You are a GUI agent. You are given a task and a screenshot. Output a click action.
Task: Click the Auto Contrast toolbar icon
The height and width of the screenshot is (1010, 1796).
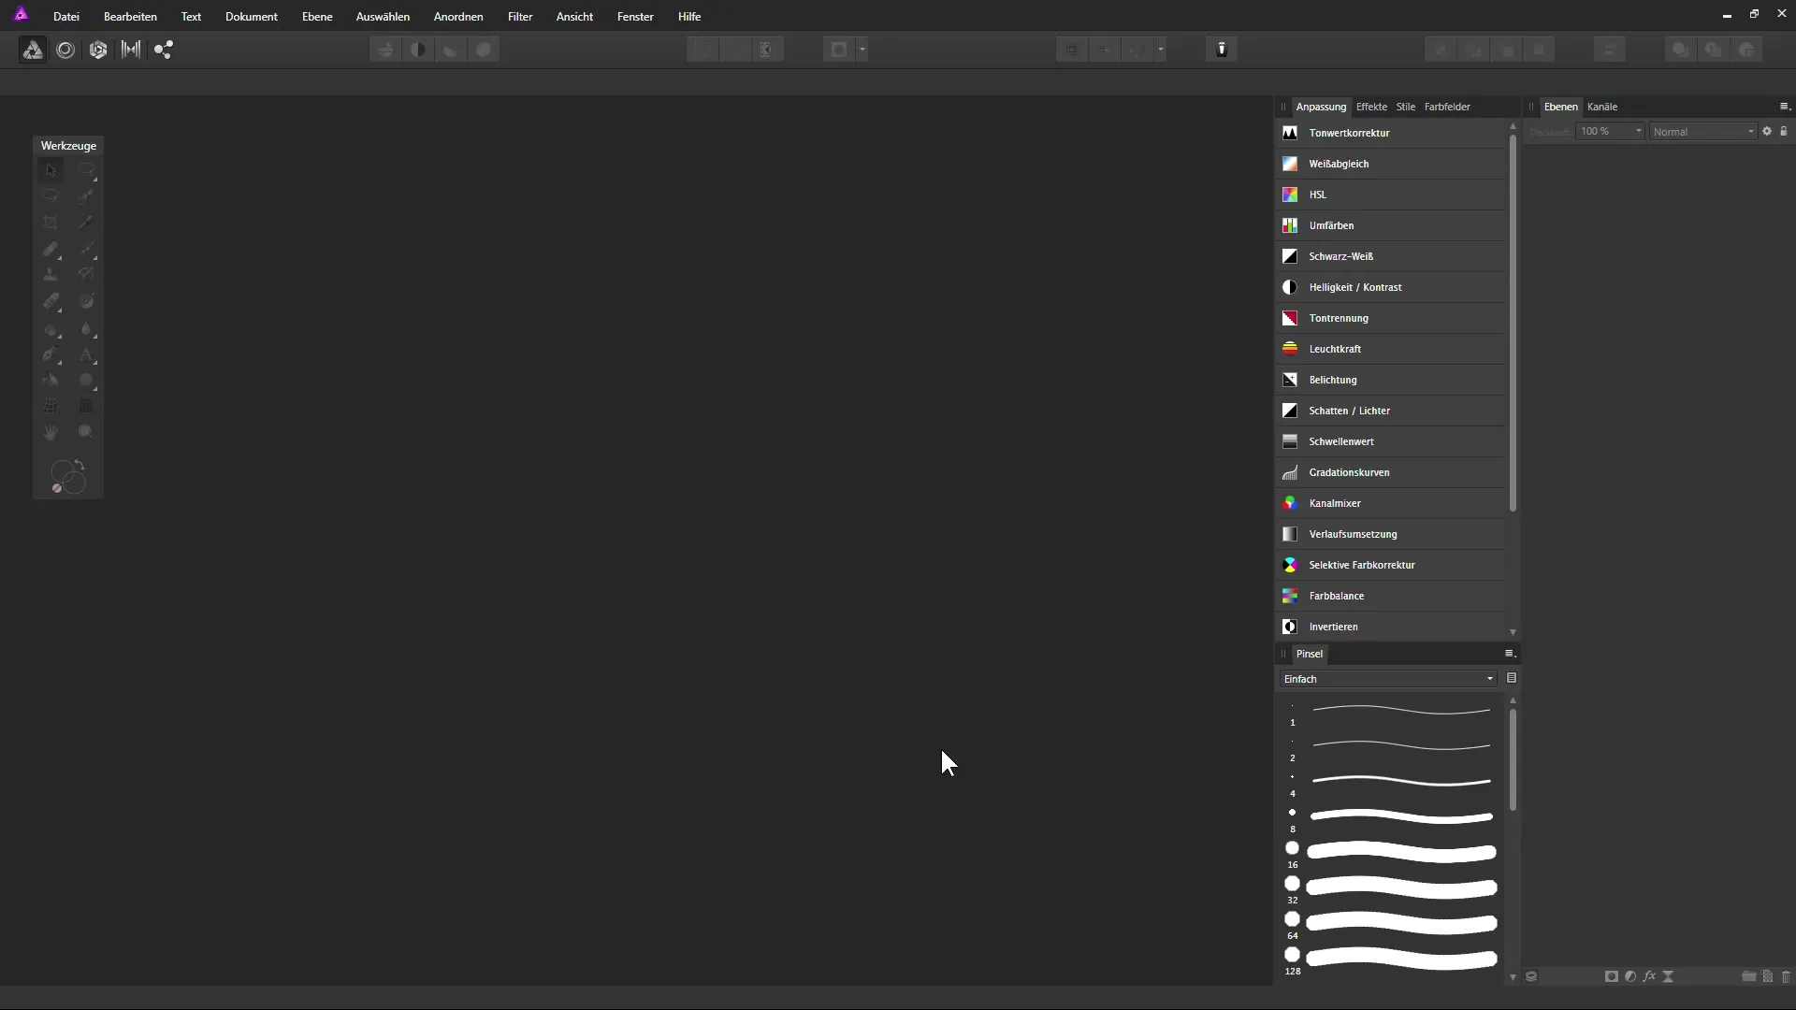click(x=418, y=50)
